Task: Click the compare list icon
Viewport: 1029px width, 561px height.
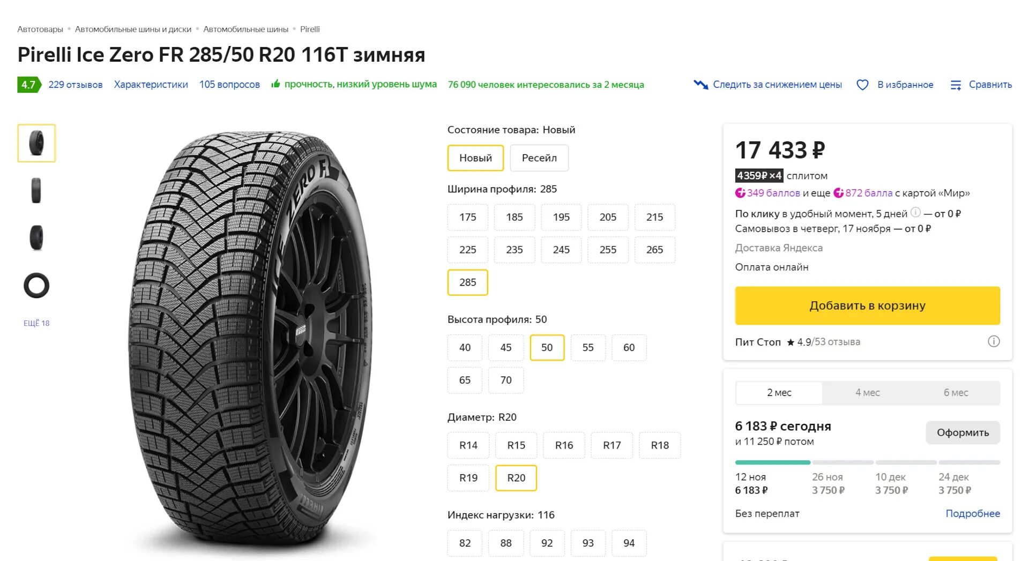Action: coord(956,85)
